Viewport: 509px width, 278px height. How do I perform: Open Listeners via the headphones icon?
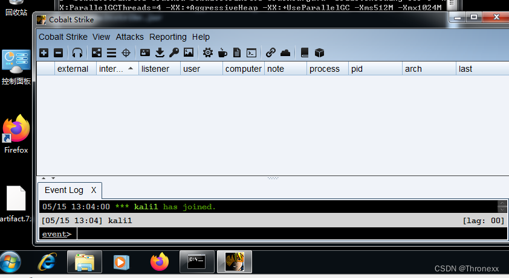click(77, 53)
